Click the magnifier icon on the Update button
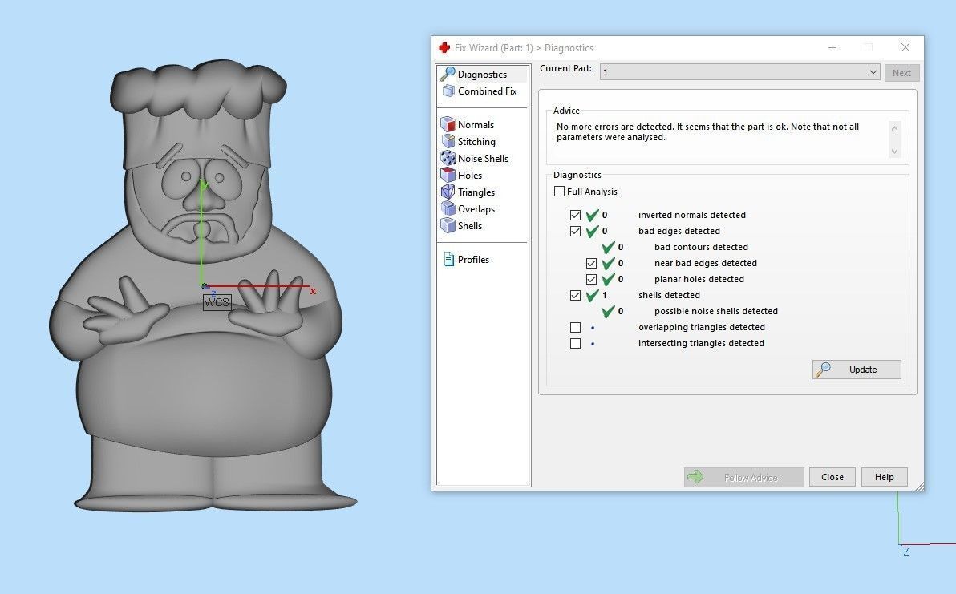Viewport: 956px width, 594px height. [823, 370]
